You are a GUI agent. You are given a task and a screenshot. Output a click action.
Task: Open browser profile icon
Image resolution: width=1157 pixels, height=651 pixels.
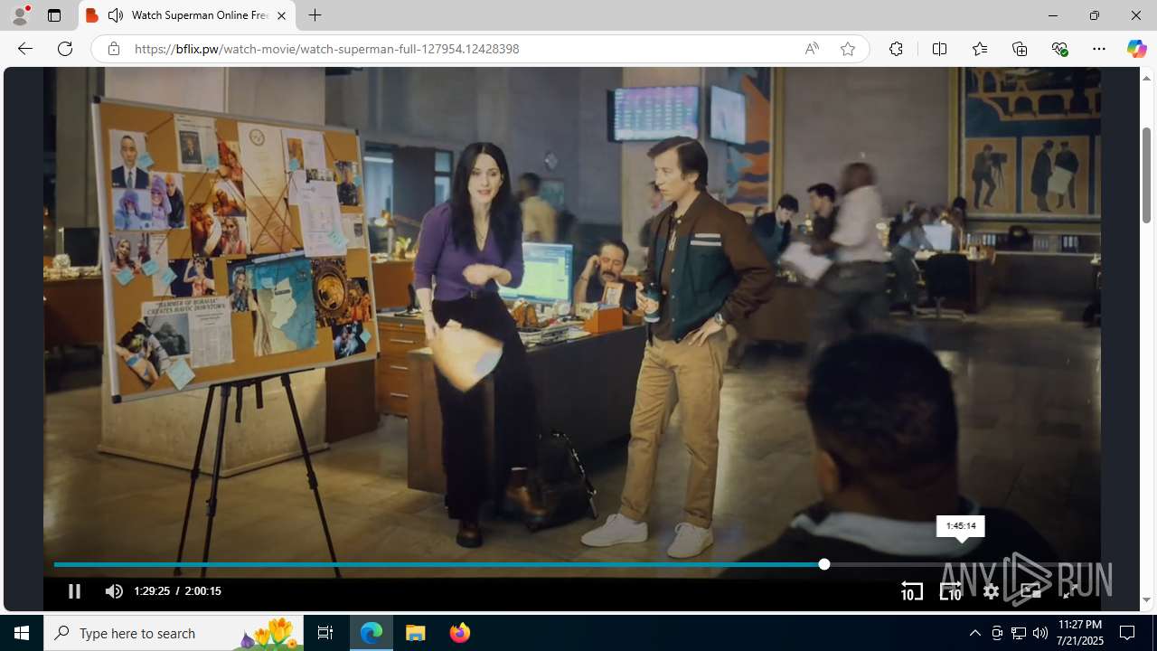(20, 15)
